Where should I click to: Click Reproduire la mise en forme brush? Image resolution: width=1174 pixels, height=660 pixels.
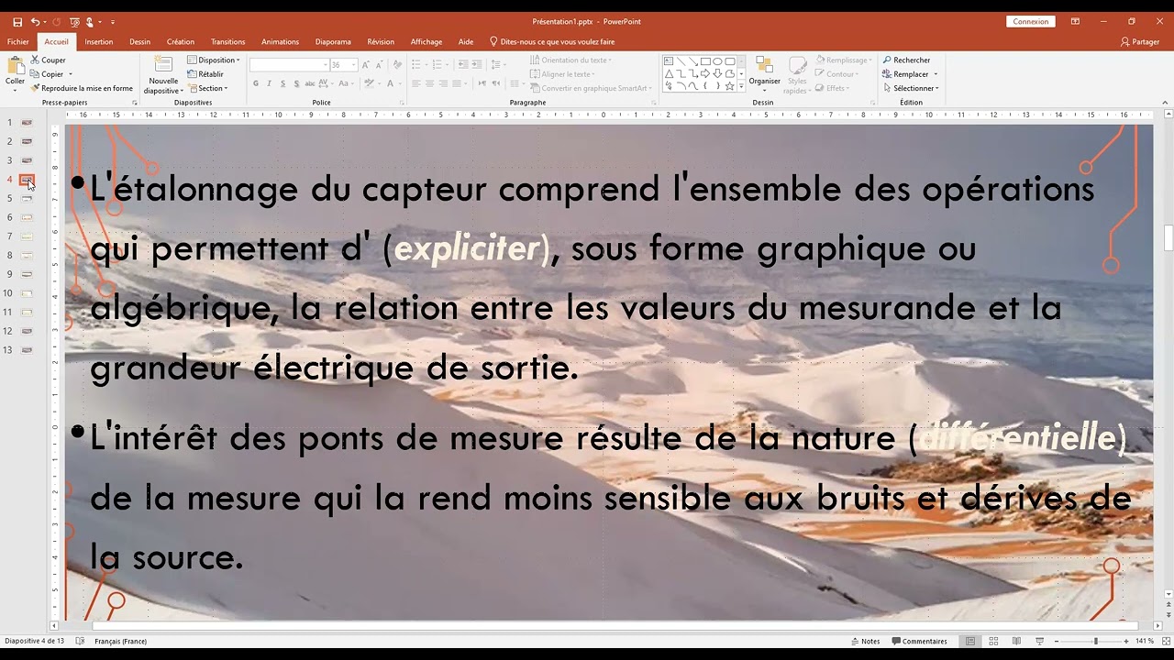click(x=82, y=88)
